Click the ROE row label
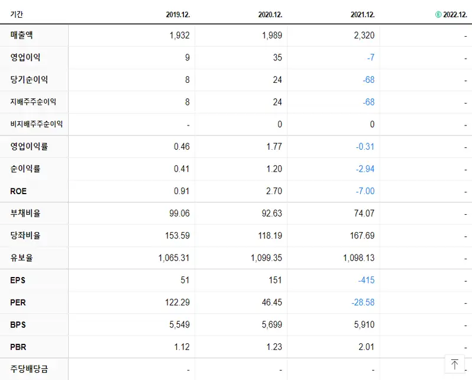This screenshot has height=380, width=472. pos(18,191)
